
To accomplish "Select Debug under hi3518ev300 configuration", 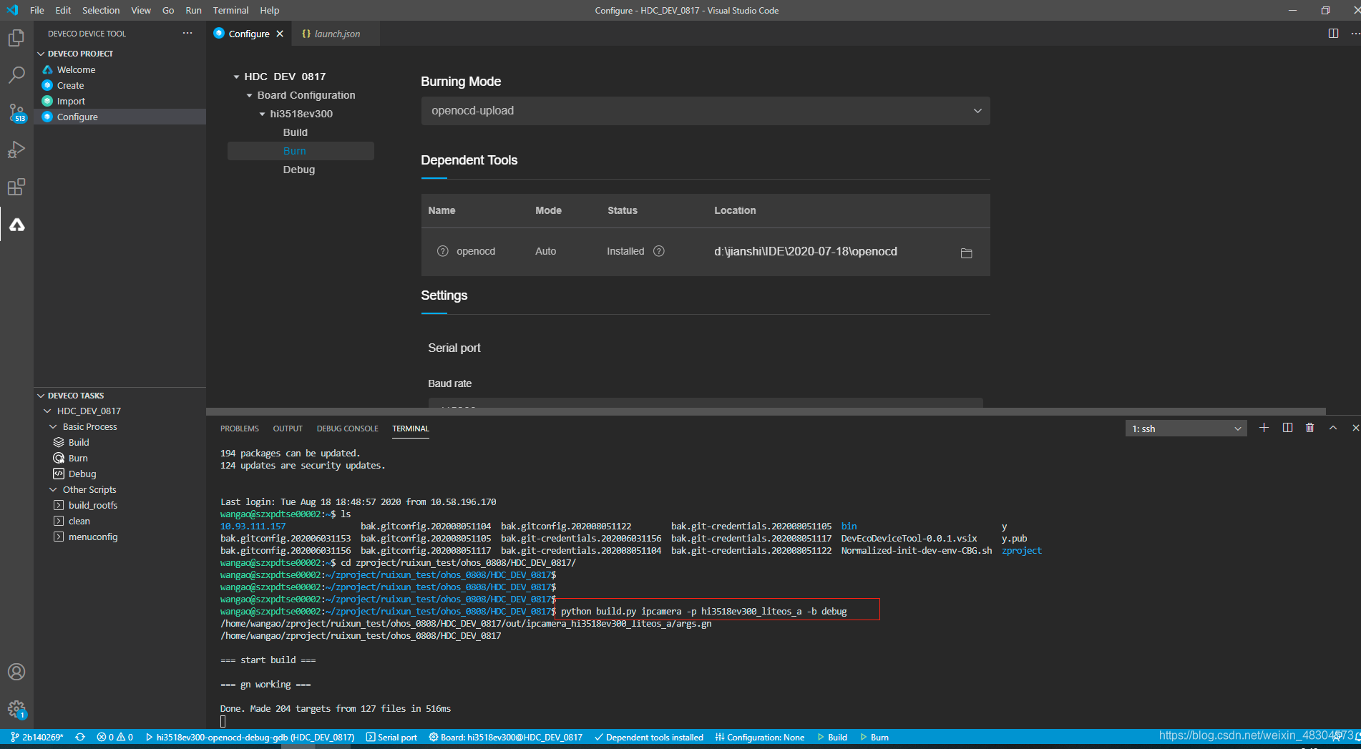I will pos(301,170).
